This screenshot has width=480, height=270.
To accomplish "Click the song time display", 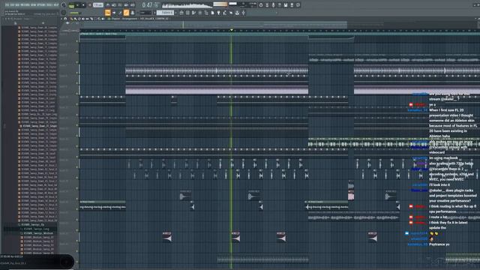I will tap(150, 5).
